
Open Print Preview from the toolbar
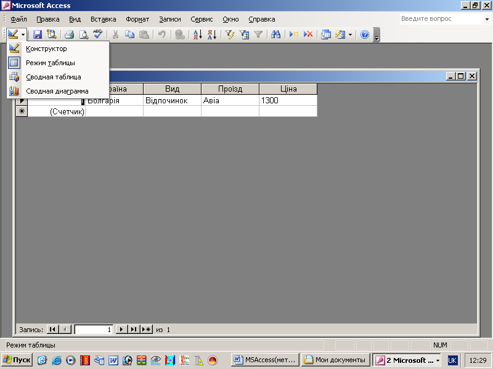[x=84, y=34]
